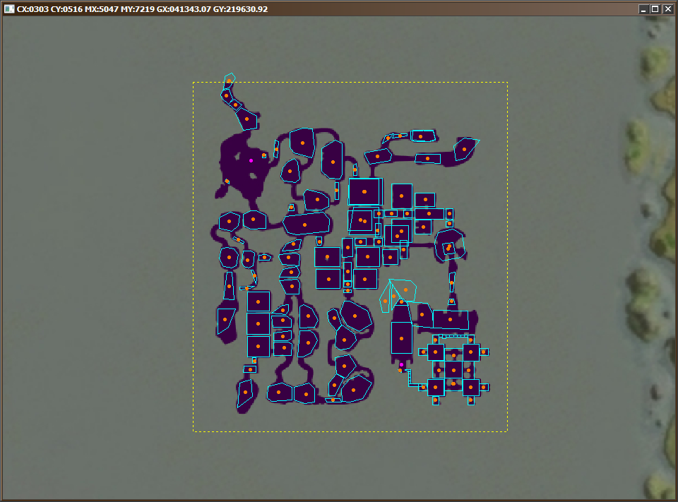Select the magenta marker below the tall rectangular room
Image resolution: width=678 pixels, height=502 pixels.
click(x=401, y=365)
